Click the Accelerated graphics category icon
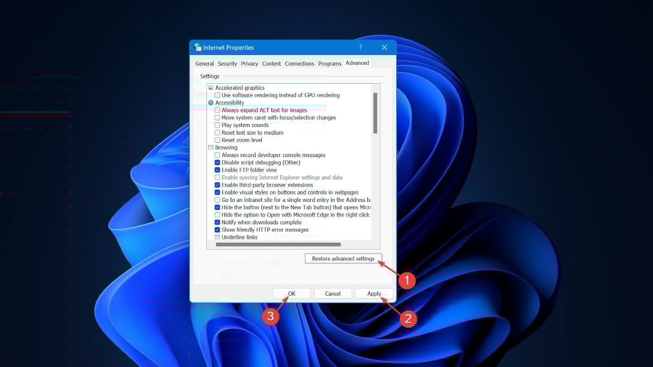This screenshot has height=367, width=653. [211, 88]
